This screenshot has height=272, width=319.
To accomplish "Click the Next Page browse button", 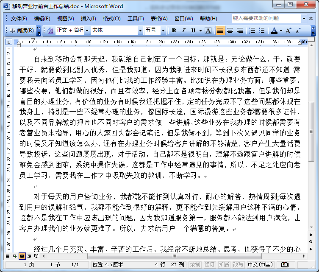I will click(x=311, y=249).
